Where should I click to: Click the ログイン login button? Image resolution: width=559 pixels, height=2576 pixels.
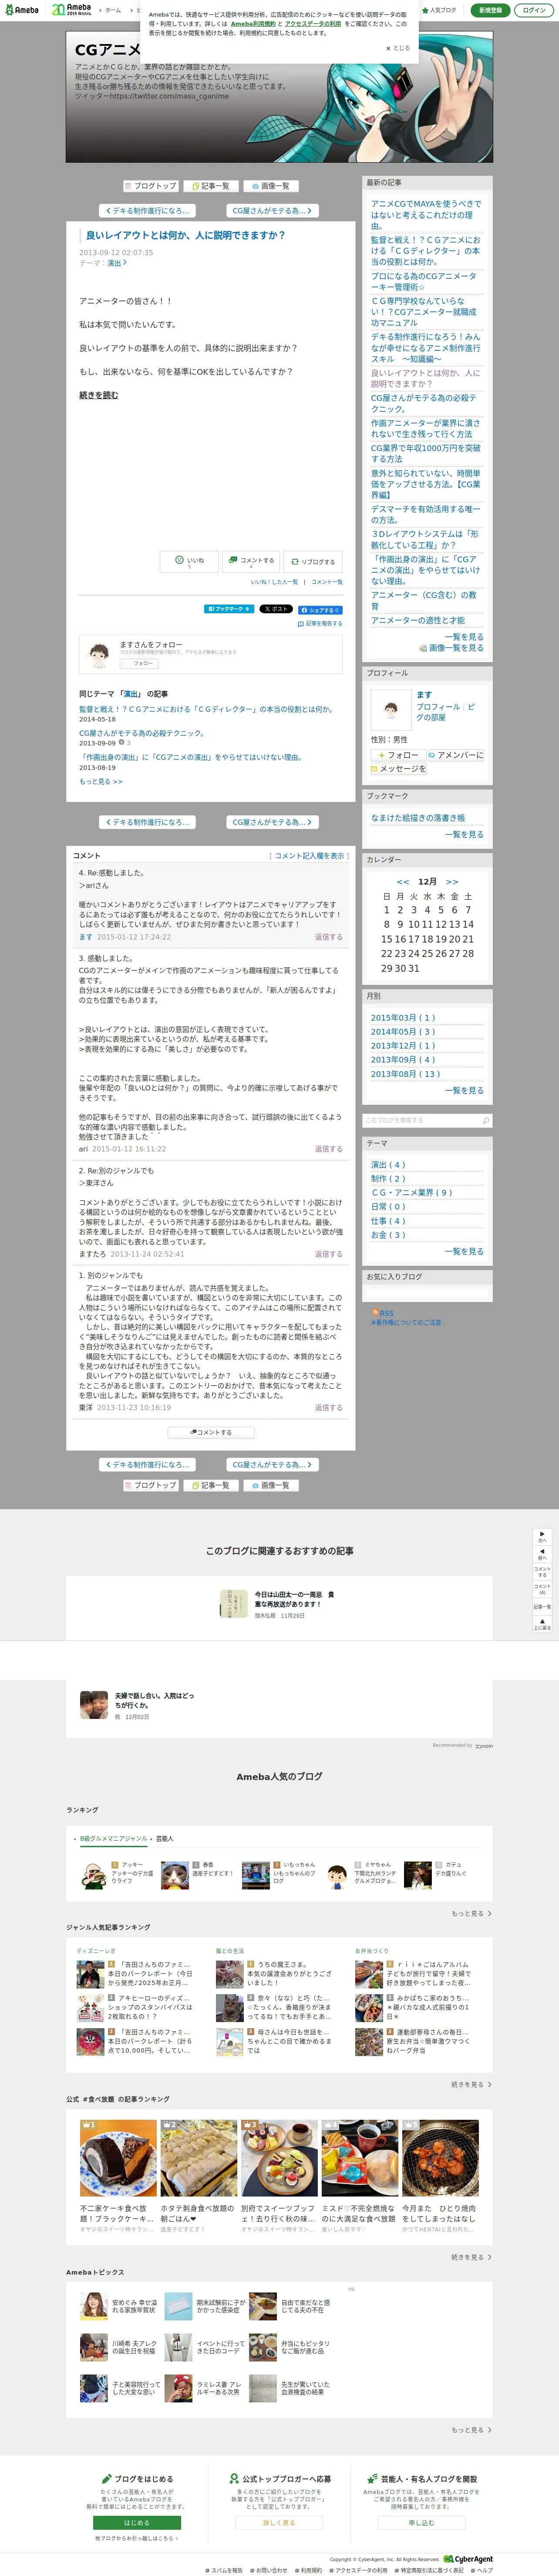[534, 10]
